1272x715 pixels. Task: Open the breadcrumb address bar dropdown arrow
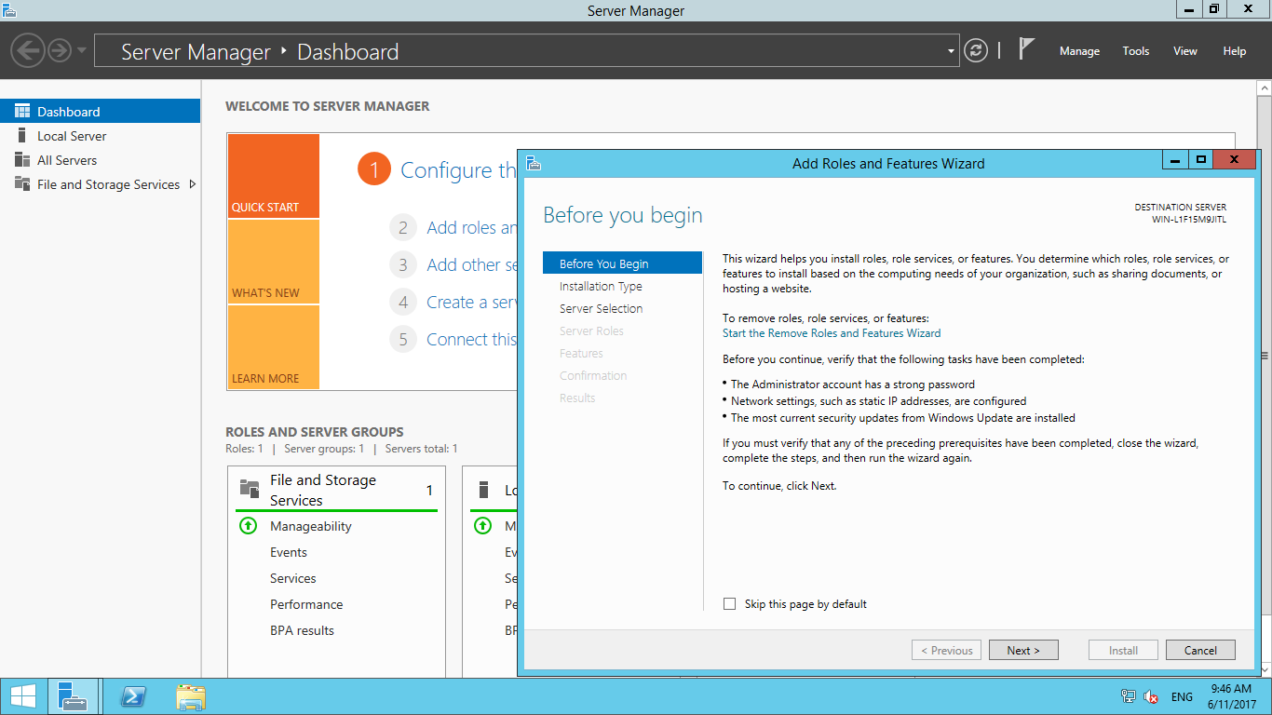pos(951,51)
